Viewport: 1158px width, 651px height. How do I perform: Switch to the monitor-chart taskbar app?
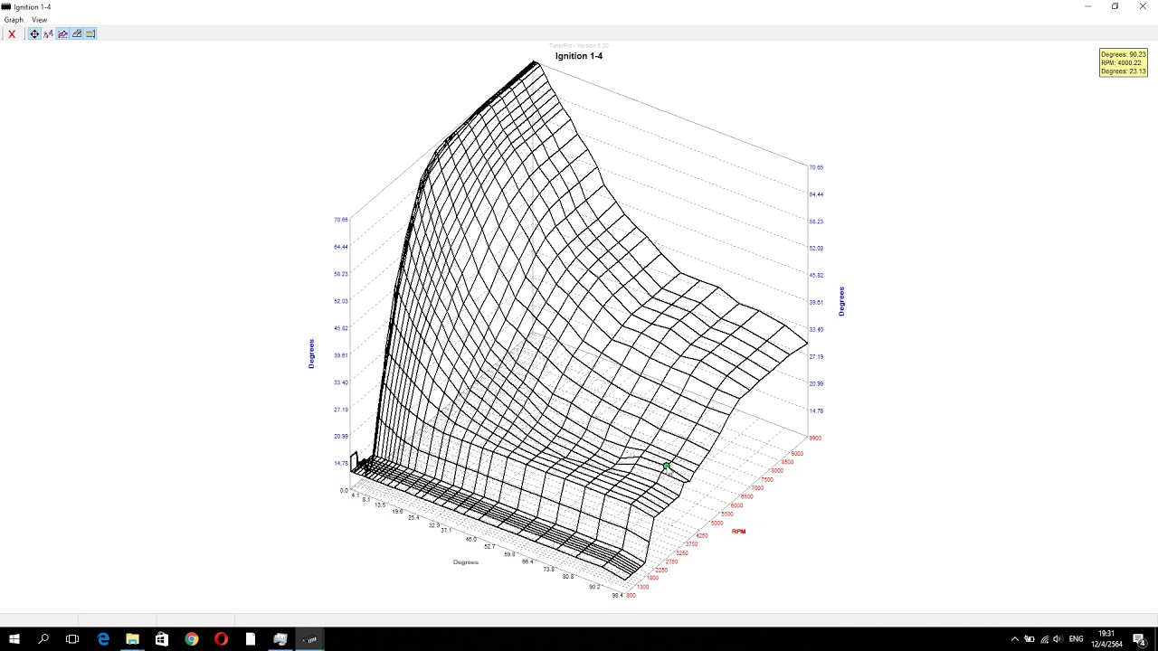pyautogui.click(x=280, y=639)
